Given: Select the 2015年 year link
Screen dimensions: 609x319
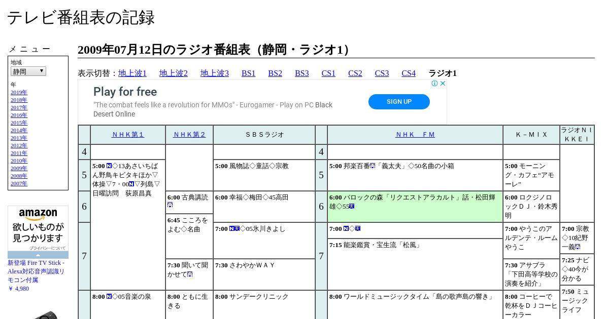Looking at the screenshot, I should [19, 123].
